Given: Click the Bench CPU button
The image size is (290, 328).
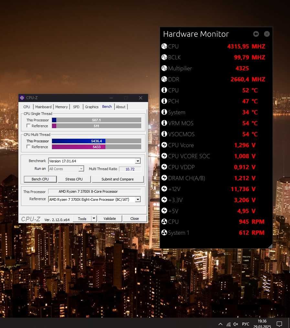Looking at the screenshot, I should click(40, 179).
